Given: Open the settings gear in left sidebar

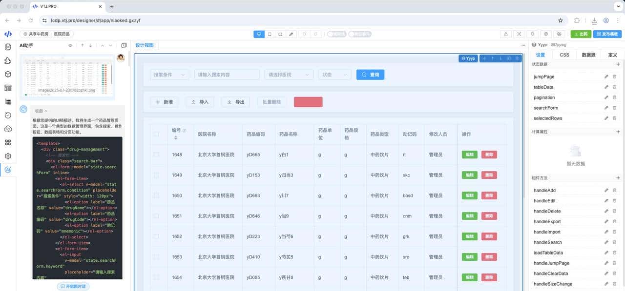Looking at the screenshot, I should coord(8,156).
